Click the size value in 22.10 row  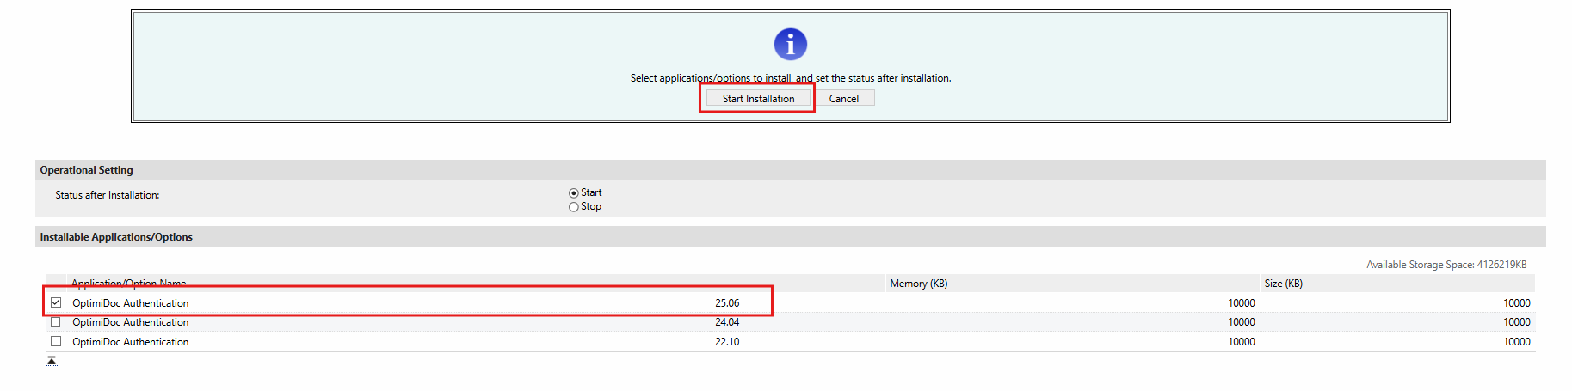1517,341
